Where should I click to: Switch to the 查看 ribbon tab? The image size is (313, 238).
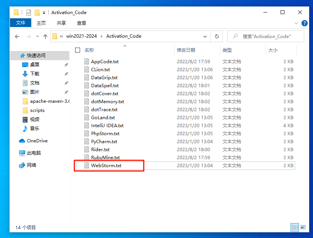(82, 23)
